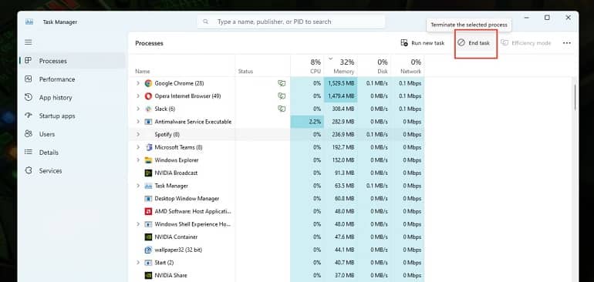The height and width of the screenshot is (282, 594).
Task: Click Google Chrome efficiency mode leaf icon
Action: 281,83
